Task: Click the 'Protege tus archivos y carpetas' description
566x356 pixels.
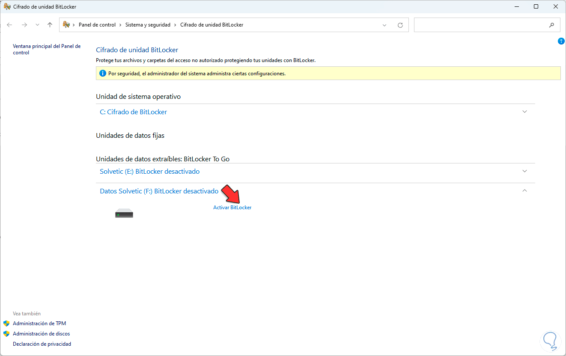Action: [206, 60]
